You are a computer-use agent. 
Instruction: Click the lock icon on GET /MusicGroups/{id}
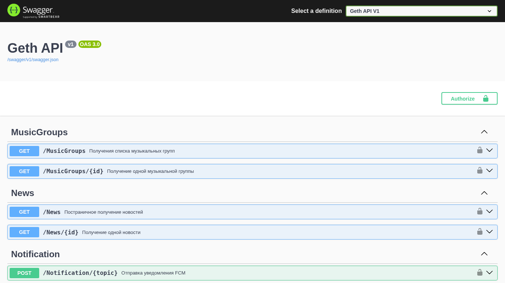click(480, 170)
